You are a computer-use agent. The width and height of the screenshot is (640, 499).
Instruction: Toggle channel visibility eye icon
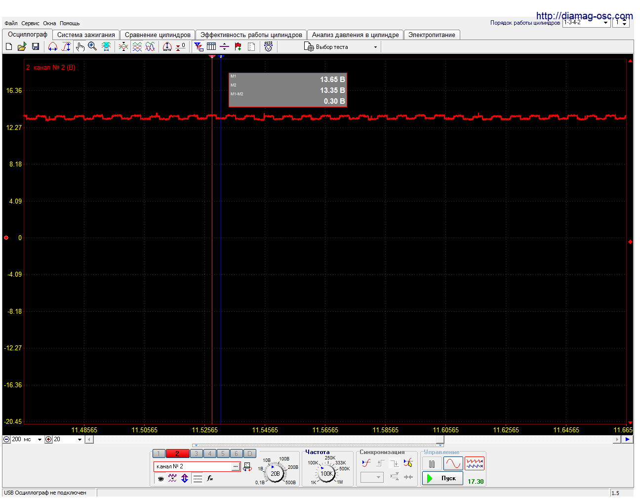point(160,478)
